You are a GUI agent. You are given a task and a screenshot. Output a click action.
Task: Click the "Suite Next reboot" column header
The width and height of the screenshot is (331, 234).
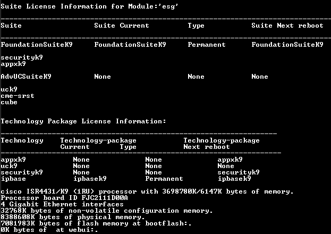287,26
